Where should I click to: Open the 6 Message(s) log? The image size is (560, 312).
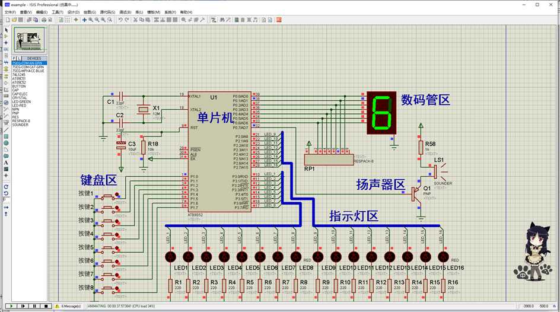(71, 306)
